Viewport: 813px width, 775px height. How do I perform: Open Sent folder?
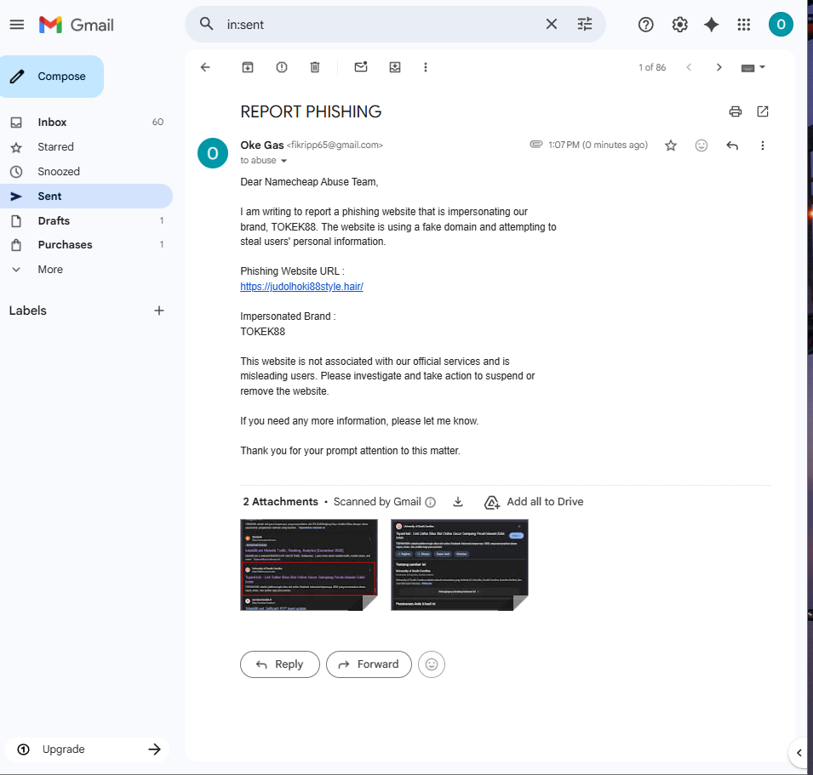86,196
